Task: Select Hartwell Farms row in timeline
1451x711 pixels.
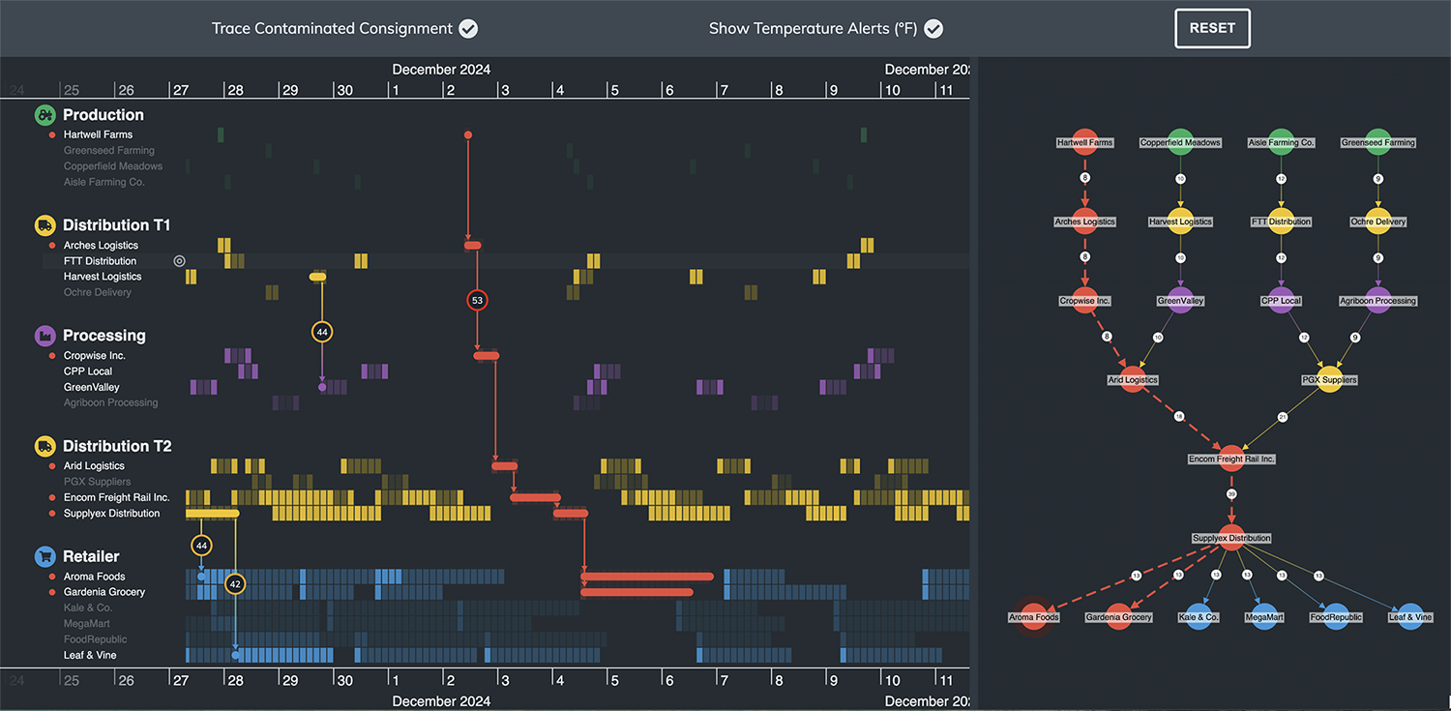Action: [x=98, y=134]
